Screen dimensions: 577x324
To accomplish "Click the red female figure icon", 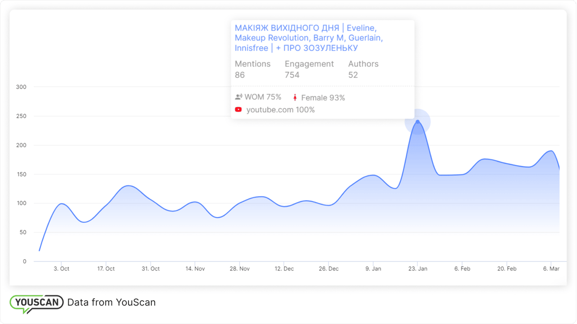I will click(295, 98).
